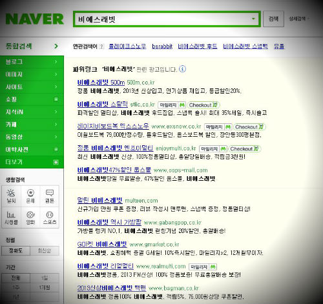Image resolution: width=323 pixels, height=304 pixels.
Task: Click the arrow on the 블로그 row
Action: tap(56, 62)
